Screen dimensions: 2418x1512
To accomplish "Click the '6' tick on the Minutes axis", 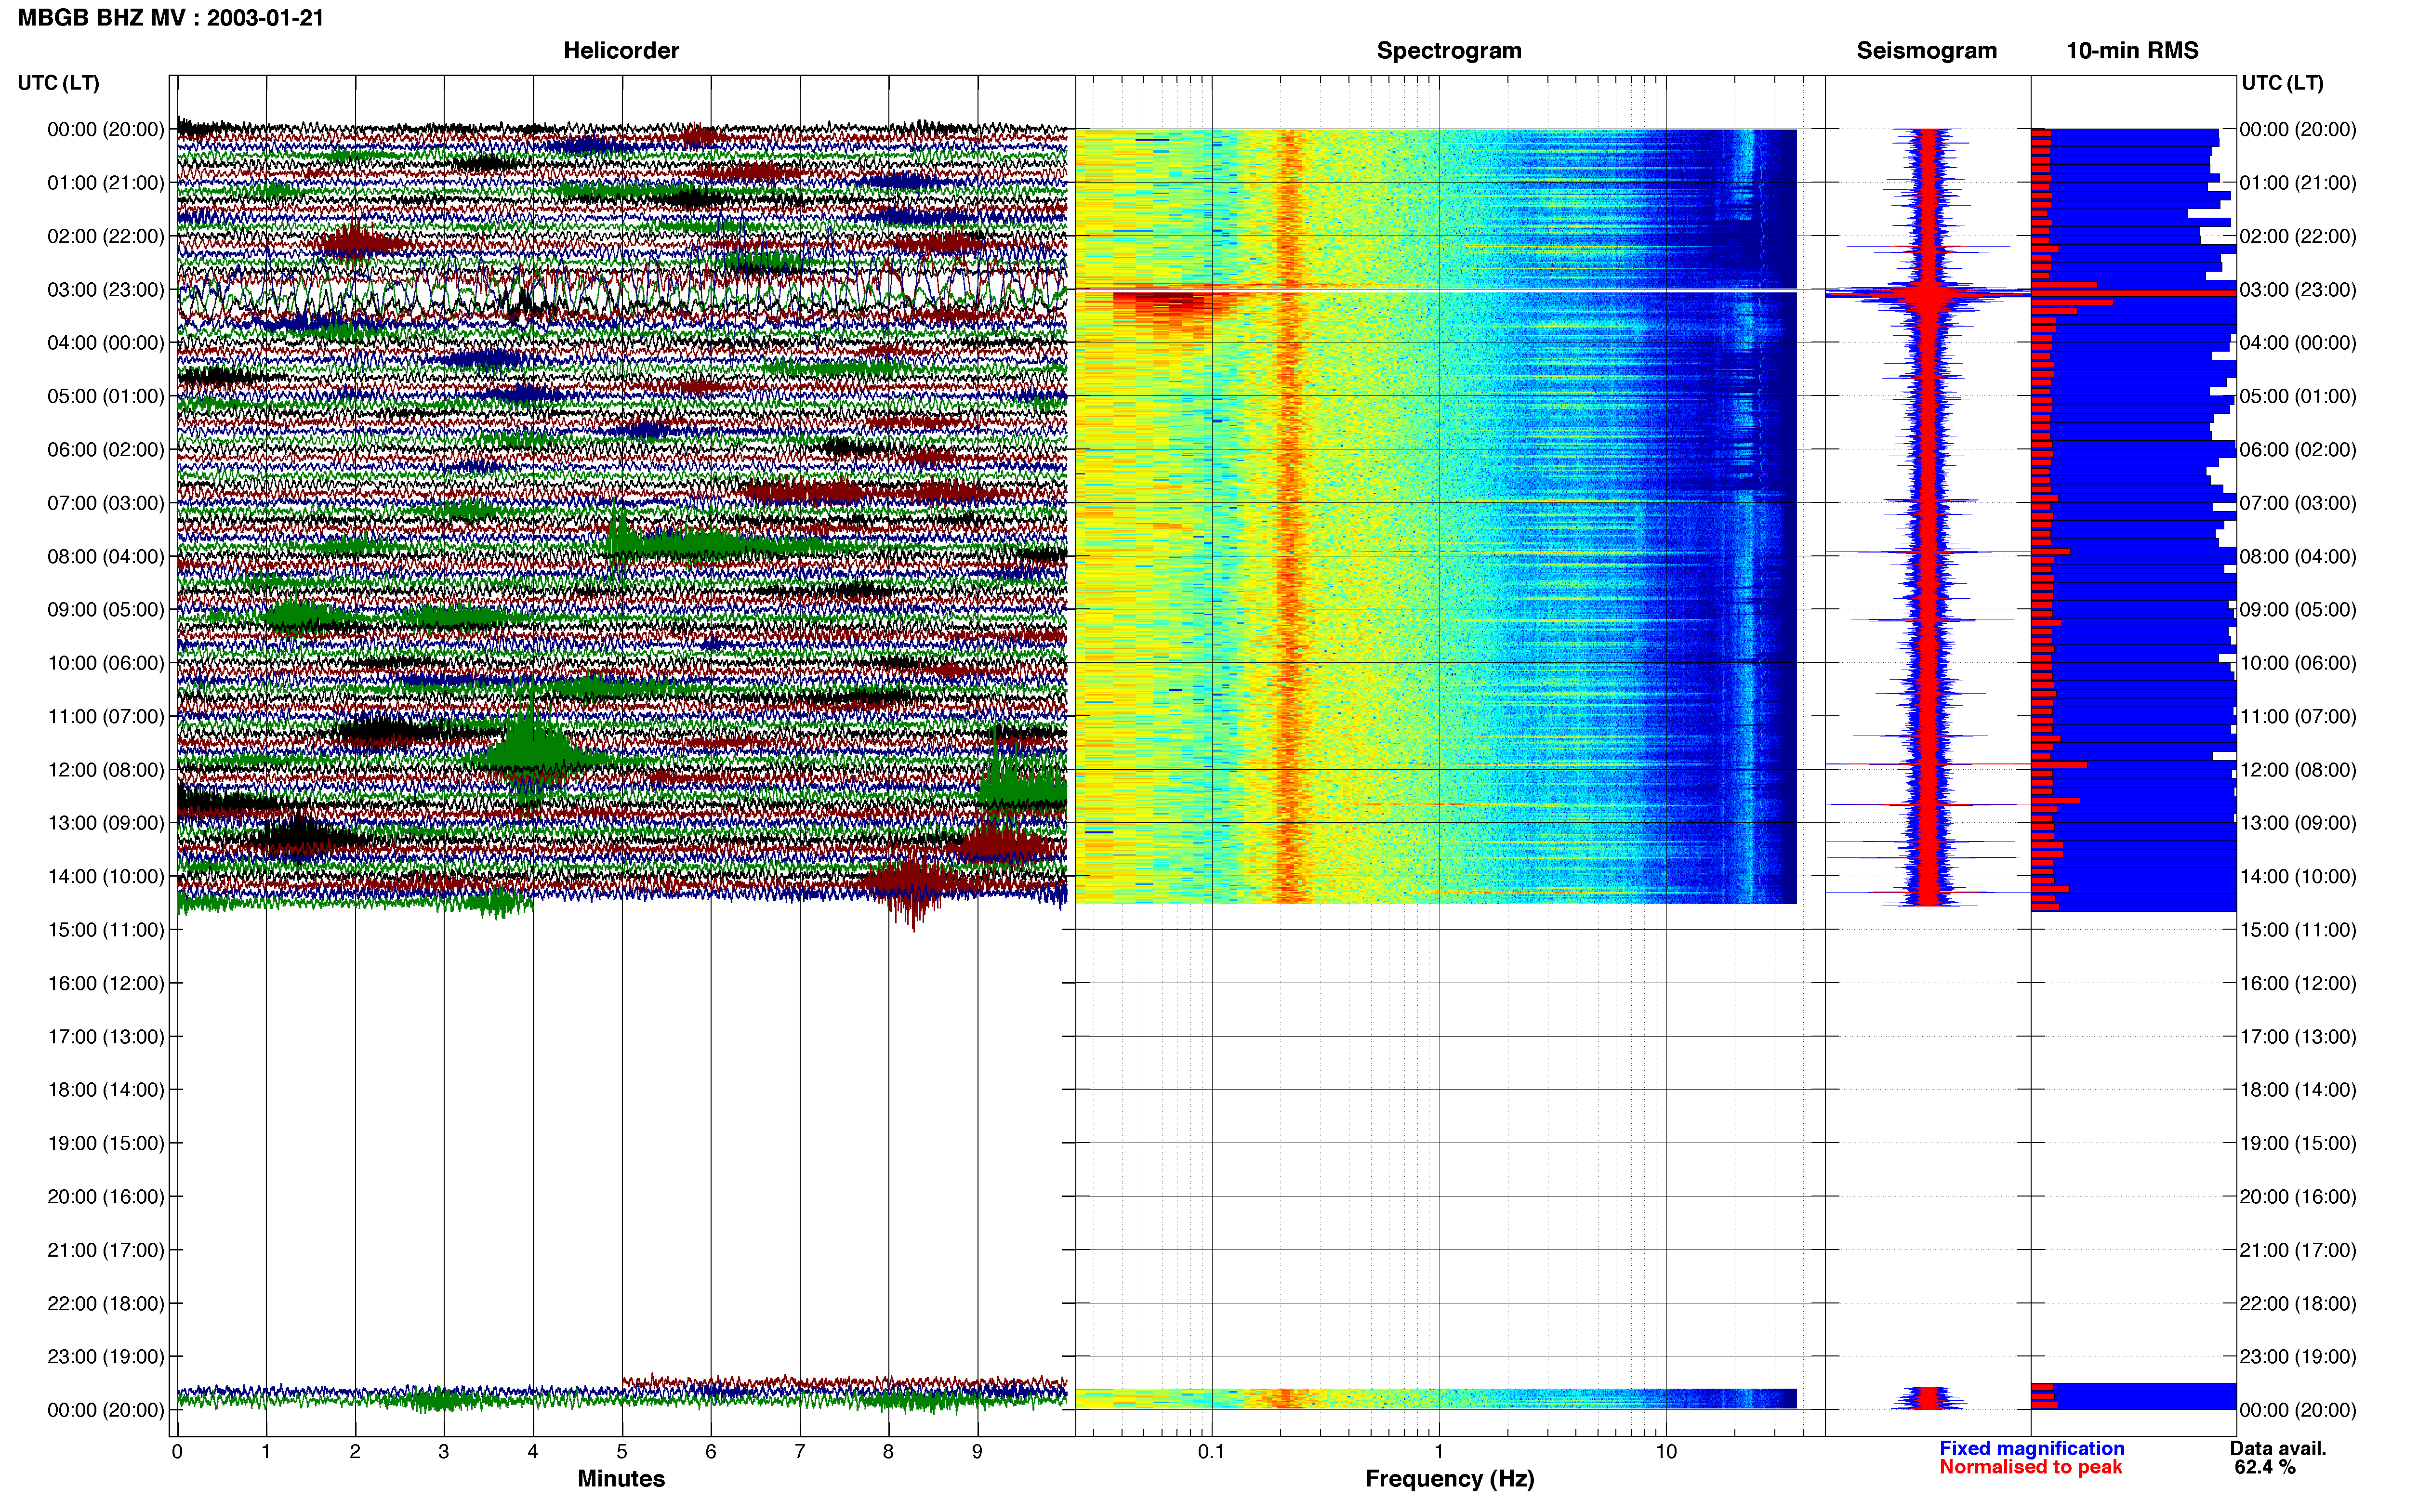I will (711, 1451).
